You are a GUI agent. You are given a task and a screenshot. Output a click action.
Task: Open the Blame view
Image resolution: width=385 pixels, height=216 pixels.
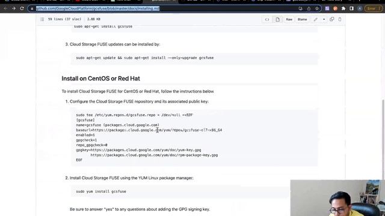302,19
